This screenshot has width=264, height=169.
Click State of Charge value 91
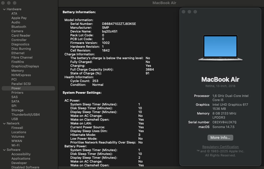click(x=148, y=73)
